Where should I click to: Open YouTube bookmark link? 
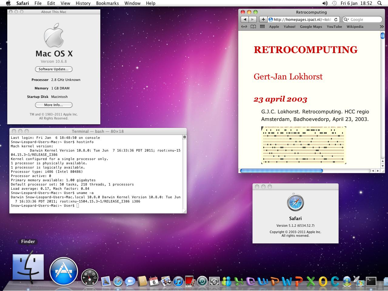point(334,27)
